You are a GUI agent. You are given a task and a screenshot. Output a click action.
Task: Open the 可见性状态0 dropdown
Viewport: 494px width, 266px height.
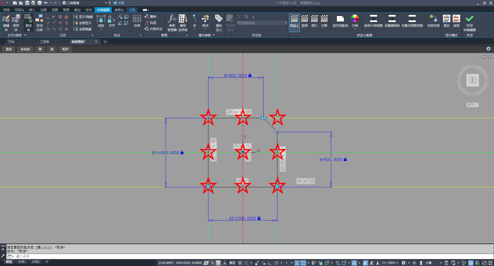[x=262, y=23]
